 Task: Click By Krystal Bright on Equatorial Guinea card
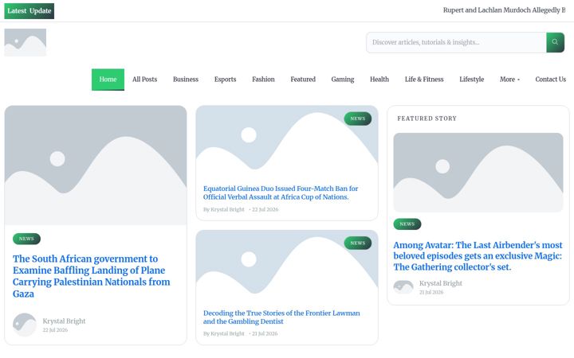(224, 209)
